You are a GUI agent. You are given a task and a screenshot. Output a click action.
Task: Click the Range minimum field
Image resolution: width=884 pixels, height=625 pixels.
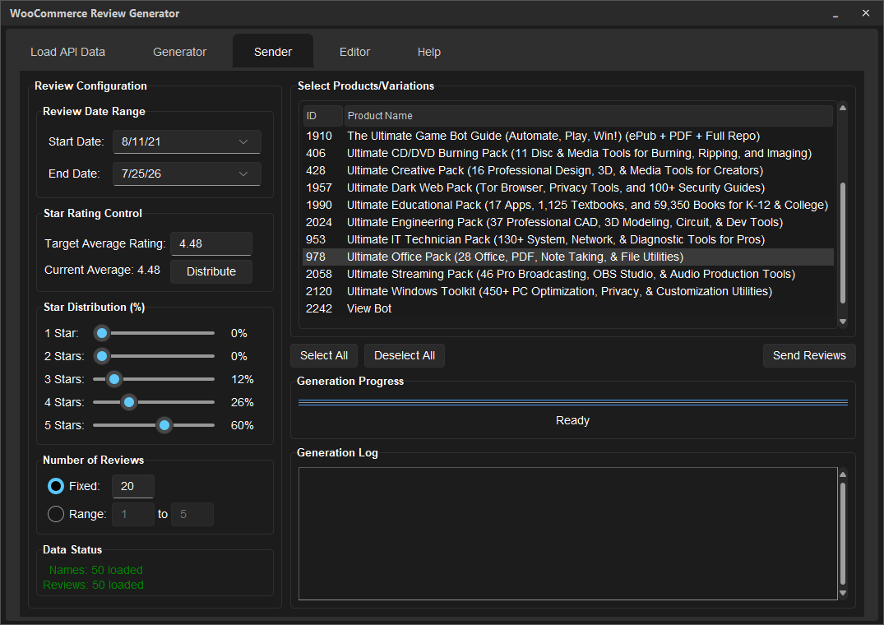click(133, 514)
